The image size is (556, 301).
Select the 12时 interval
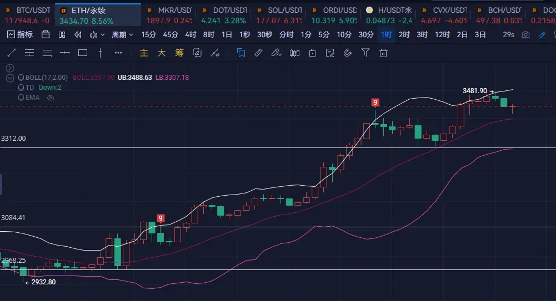coord(442,35)
